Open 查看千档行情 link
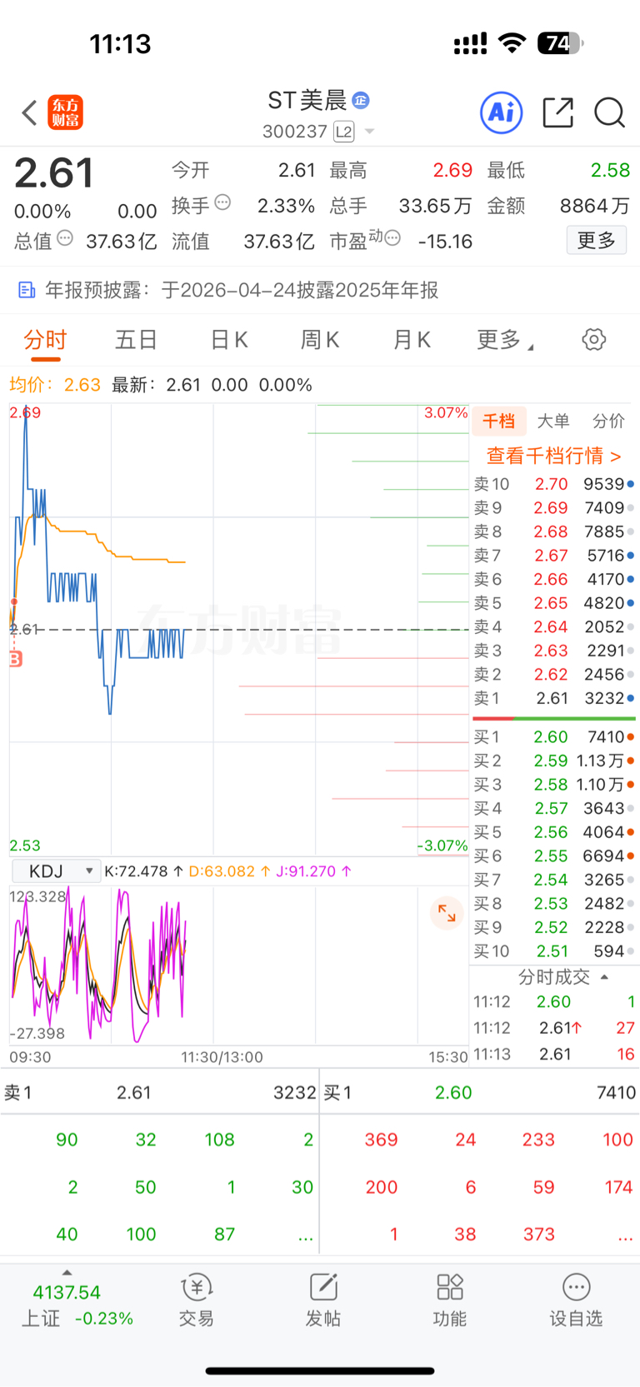 (553, 457)
